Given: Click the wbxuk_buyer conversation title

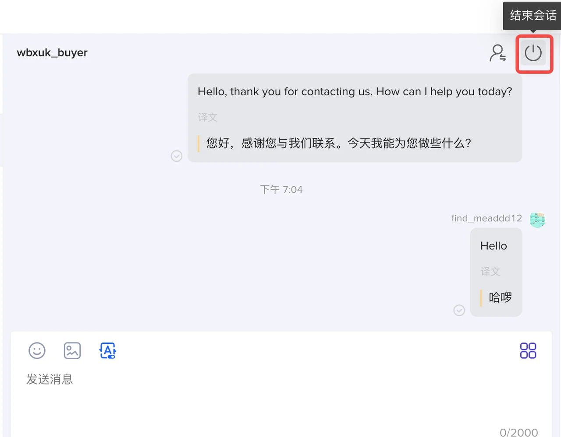Looking at the screenshot, I should [x=52, y=52].
